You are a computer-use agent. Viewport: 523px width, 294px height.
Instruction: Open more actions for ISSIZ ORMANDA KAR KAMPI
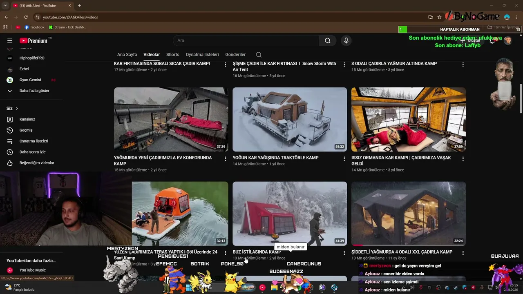click(463, 158)
